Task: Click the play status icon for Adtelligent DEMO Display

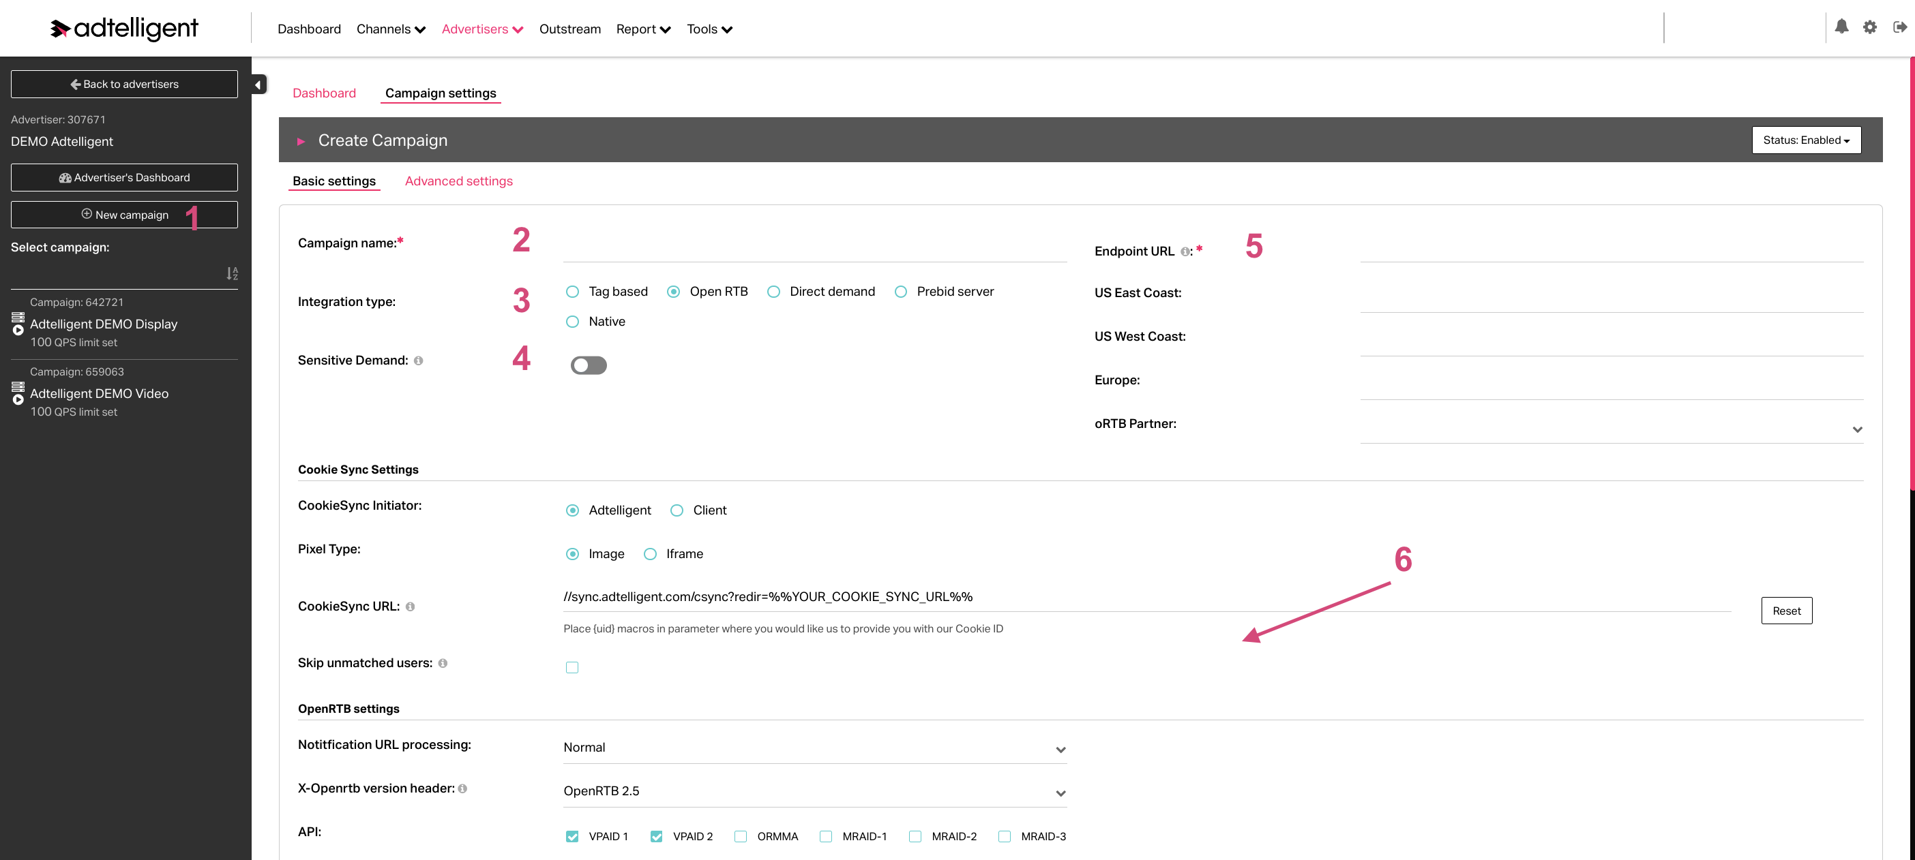Action: click(x=18, y=331)
